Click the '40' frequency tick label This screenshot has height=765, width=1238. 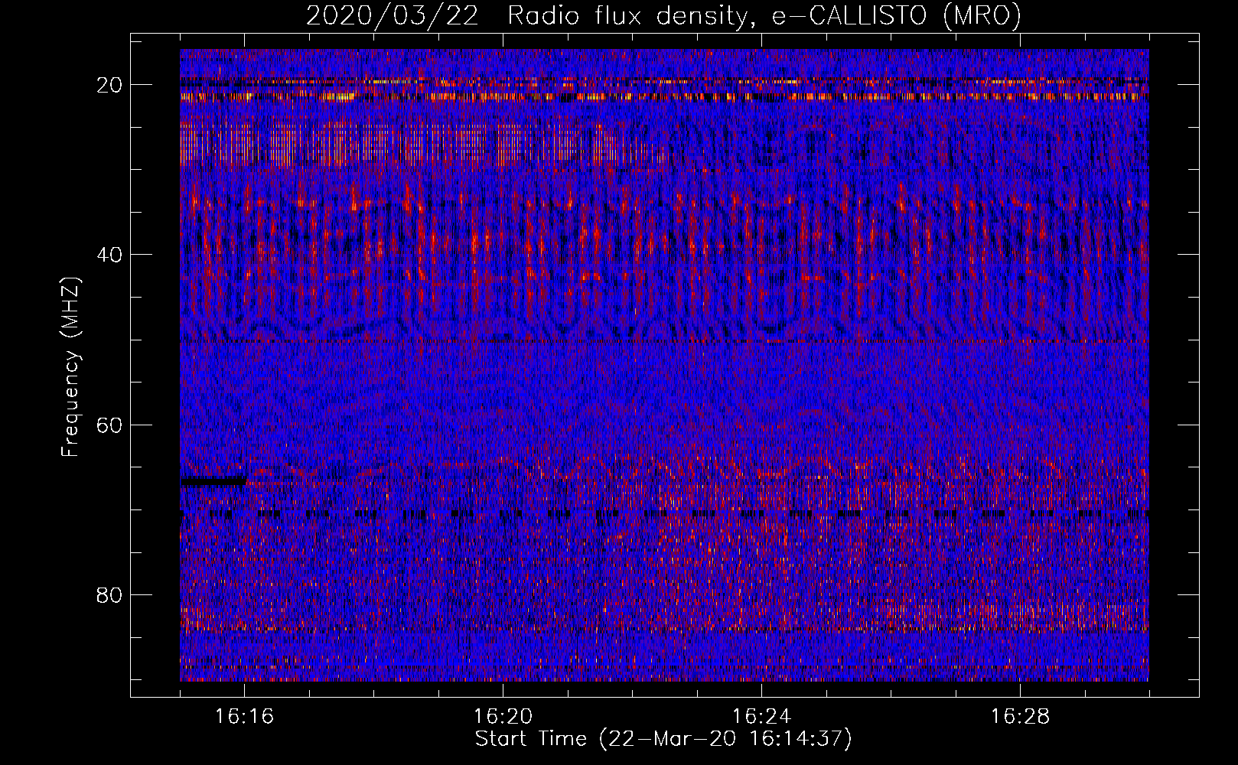point(110,255)
